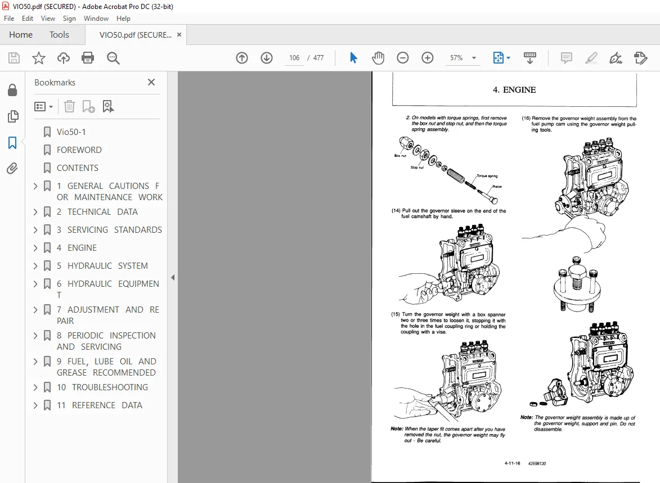Screen dimensions: 660x483
Task: Jump to 11 REFERENCE DATA bookmark text
Action: [100, 405]
